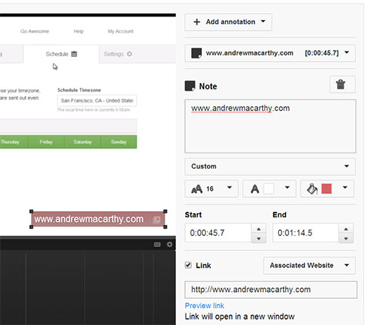Expand the www.andrewmacarthy.com annotation selector

[x=270, y=53]
